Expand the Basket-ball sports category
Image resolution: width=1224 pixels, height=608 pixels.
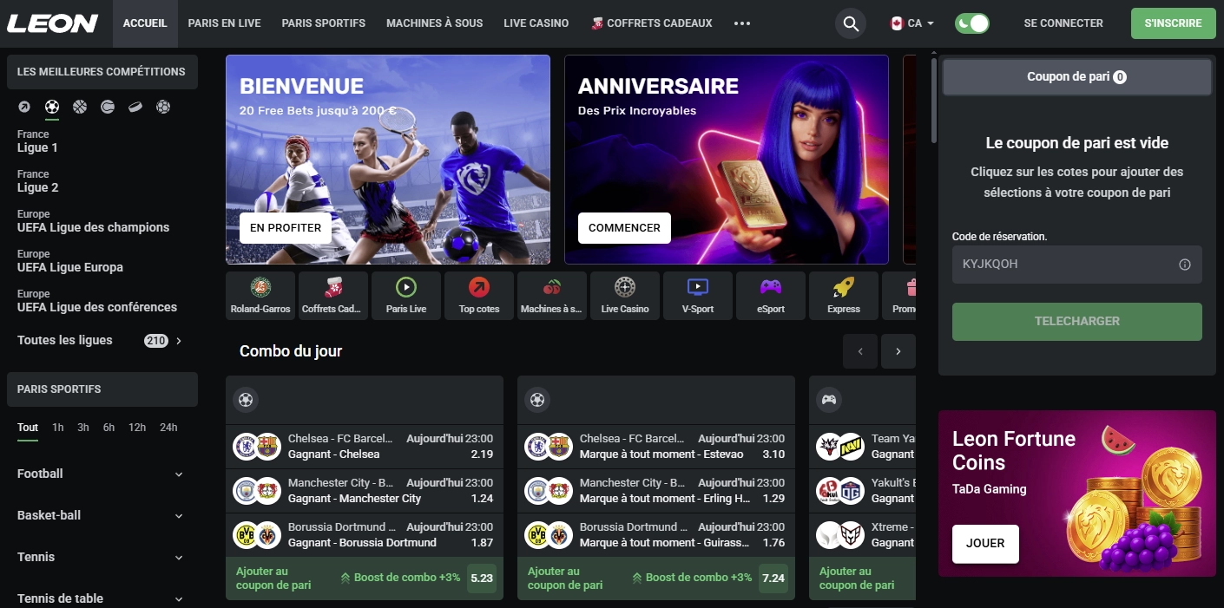coord(101,515)
